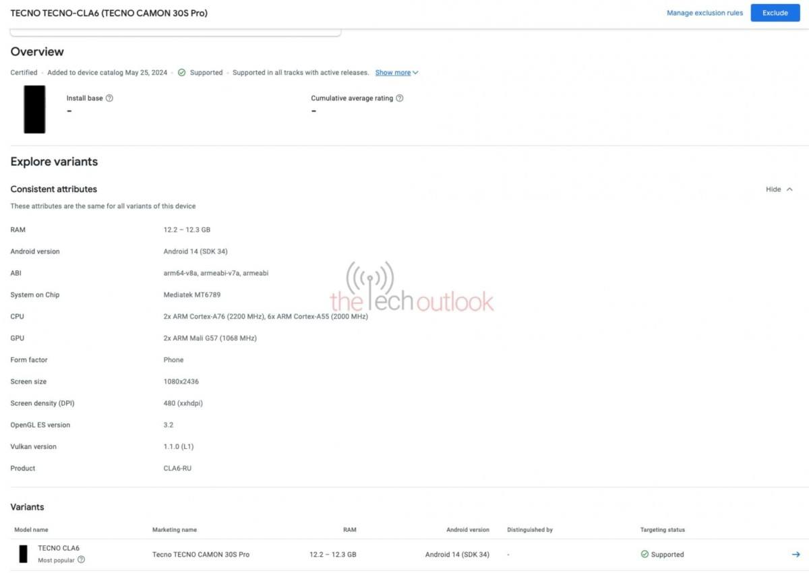Click the device image in Overview
Image resolution: width=809 pixels, height=573 pixels.
[x=34, y=109]
